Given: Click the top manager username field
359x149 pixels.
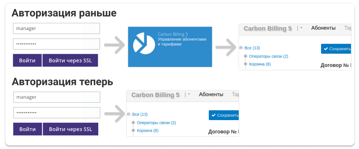Looking at the screenshot, I should point(56,29).
